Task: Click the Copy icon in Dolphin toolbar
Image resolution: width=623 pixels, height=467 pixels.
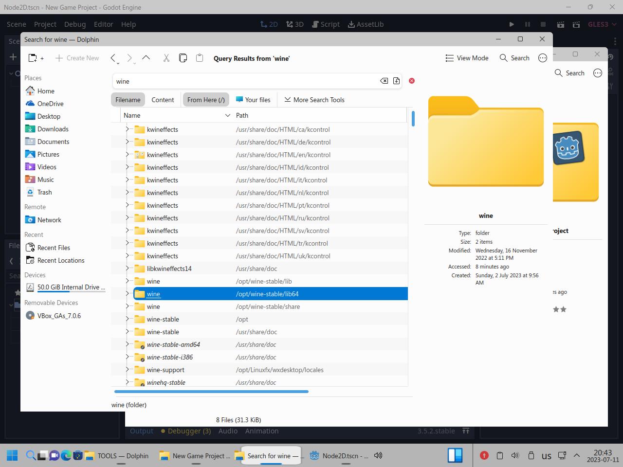Action: [183, 58]
